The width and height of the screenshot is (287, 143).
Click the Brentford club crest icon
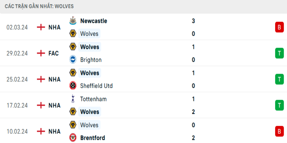coord(73,138)
